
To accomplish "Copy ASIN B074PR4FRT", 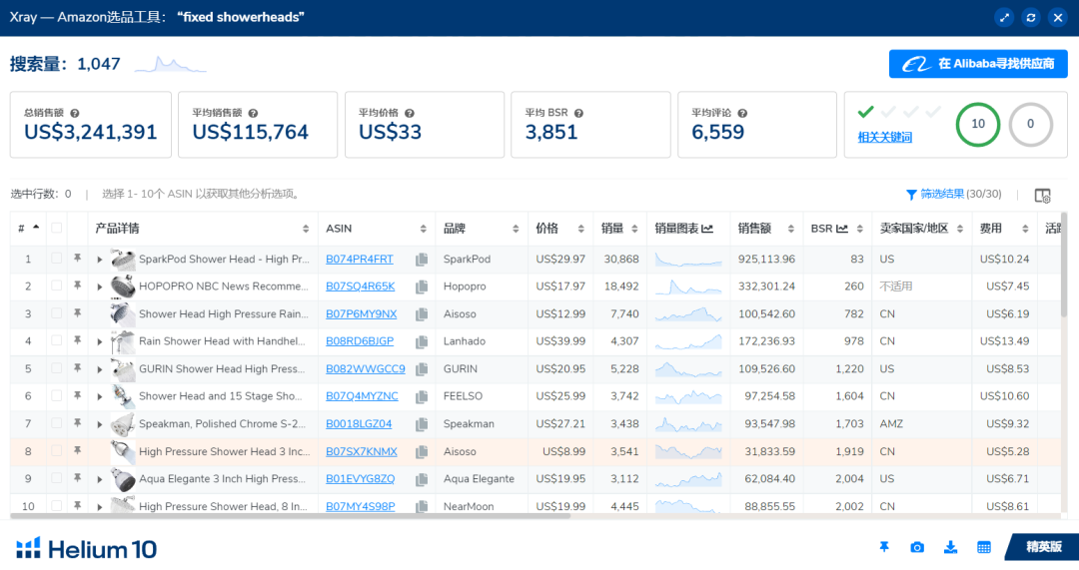I will (422, 260).
